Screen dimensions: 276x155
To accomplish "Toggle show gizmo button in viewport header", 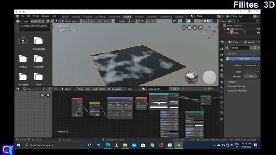I will pos(180,21).
